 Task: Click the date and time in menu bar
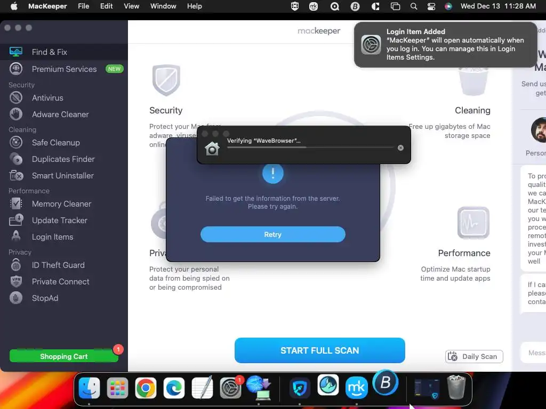(498, 6)
